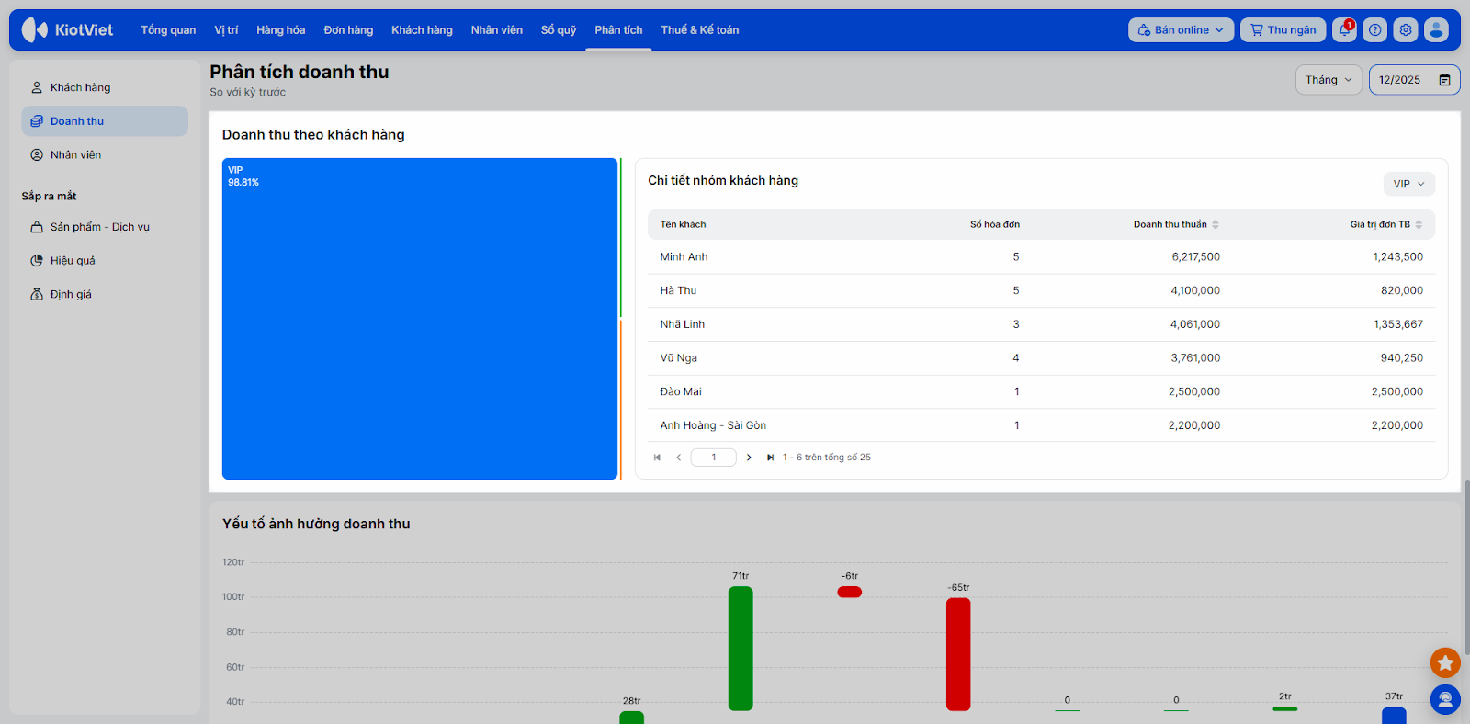Open Nhân viên analysis in sidebar
Screen dimensions: 1470x724
(75, 155)
